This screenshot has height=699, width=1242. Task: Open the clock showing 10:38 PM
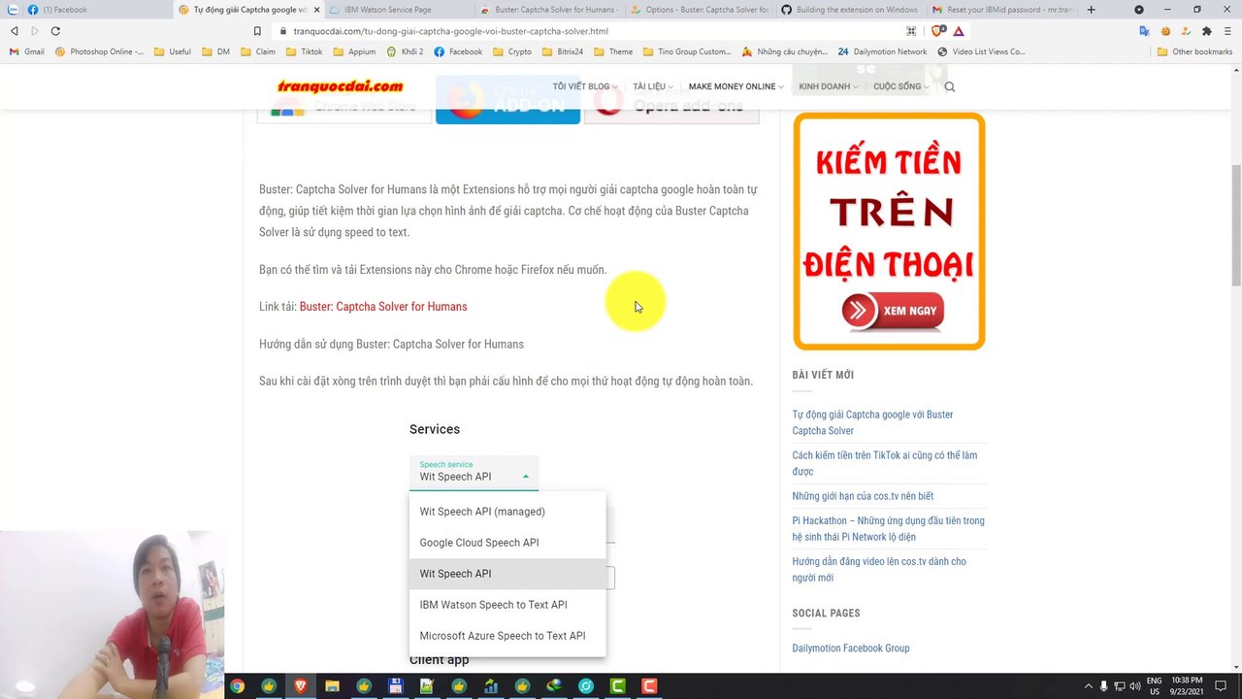(x=1188, y=686)
